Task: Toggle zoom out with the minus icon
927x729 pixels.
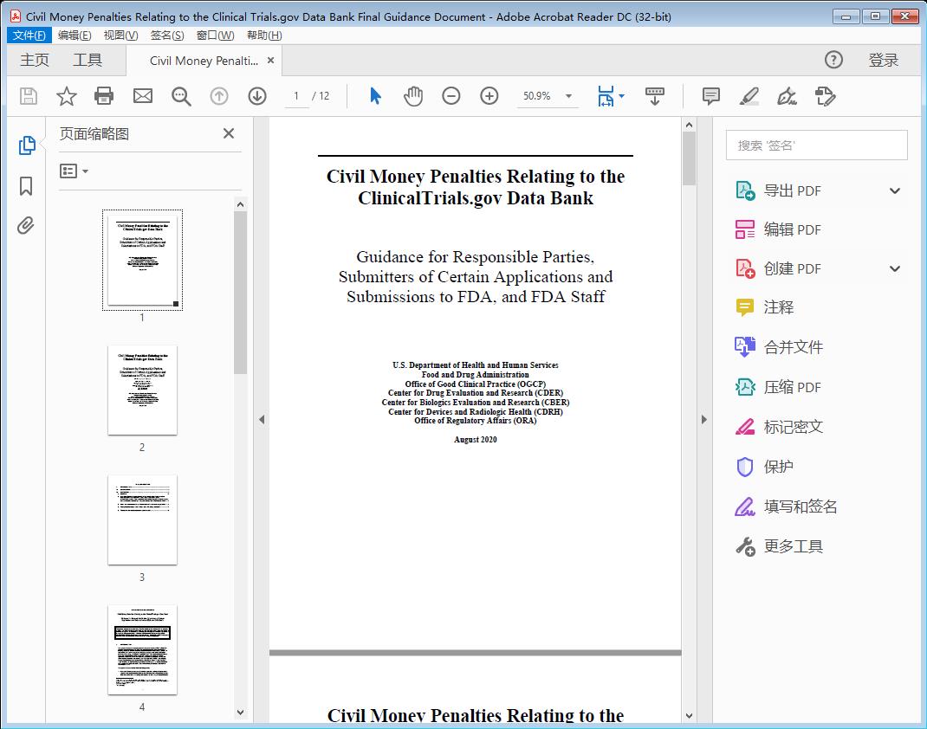Action: [x=451, y=96]
